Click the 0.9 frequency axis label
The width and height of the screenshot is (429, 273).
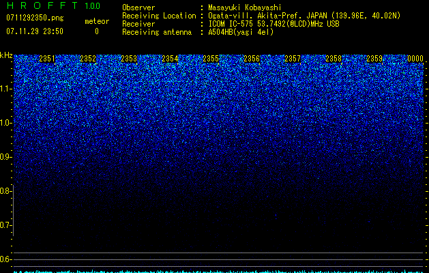pos(5,157)
